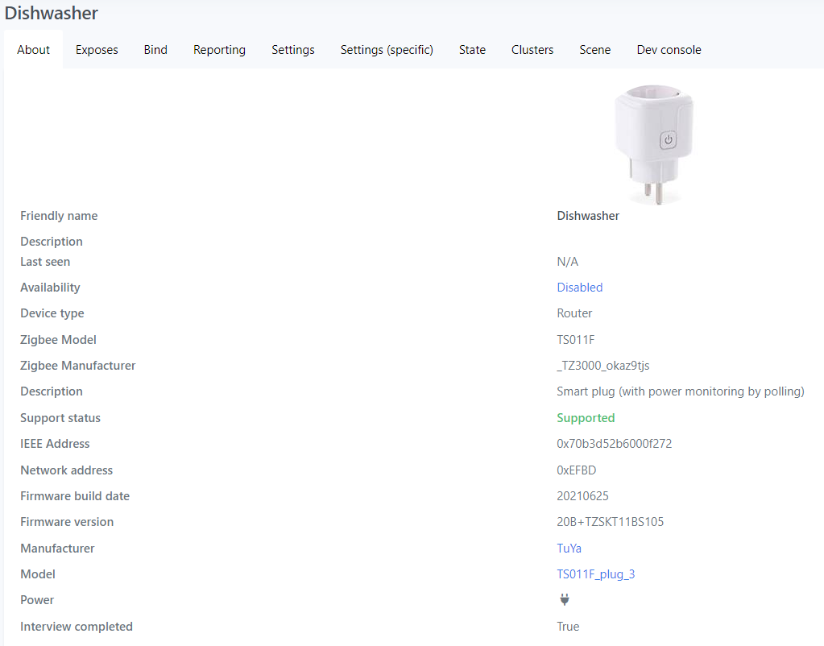Open the Clusters tab
The image size is (824, 646).
pos(532,49)
